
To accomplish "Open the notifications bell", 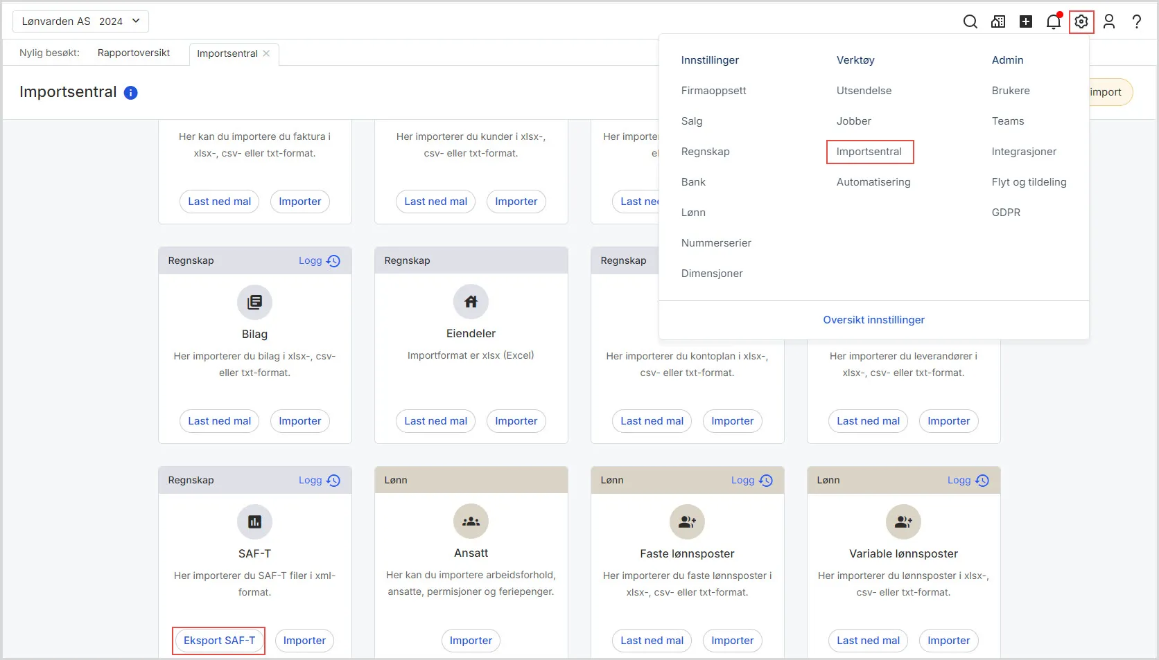I will coord(1054,21).
